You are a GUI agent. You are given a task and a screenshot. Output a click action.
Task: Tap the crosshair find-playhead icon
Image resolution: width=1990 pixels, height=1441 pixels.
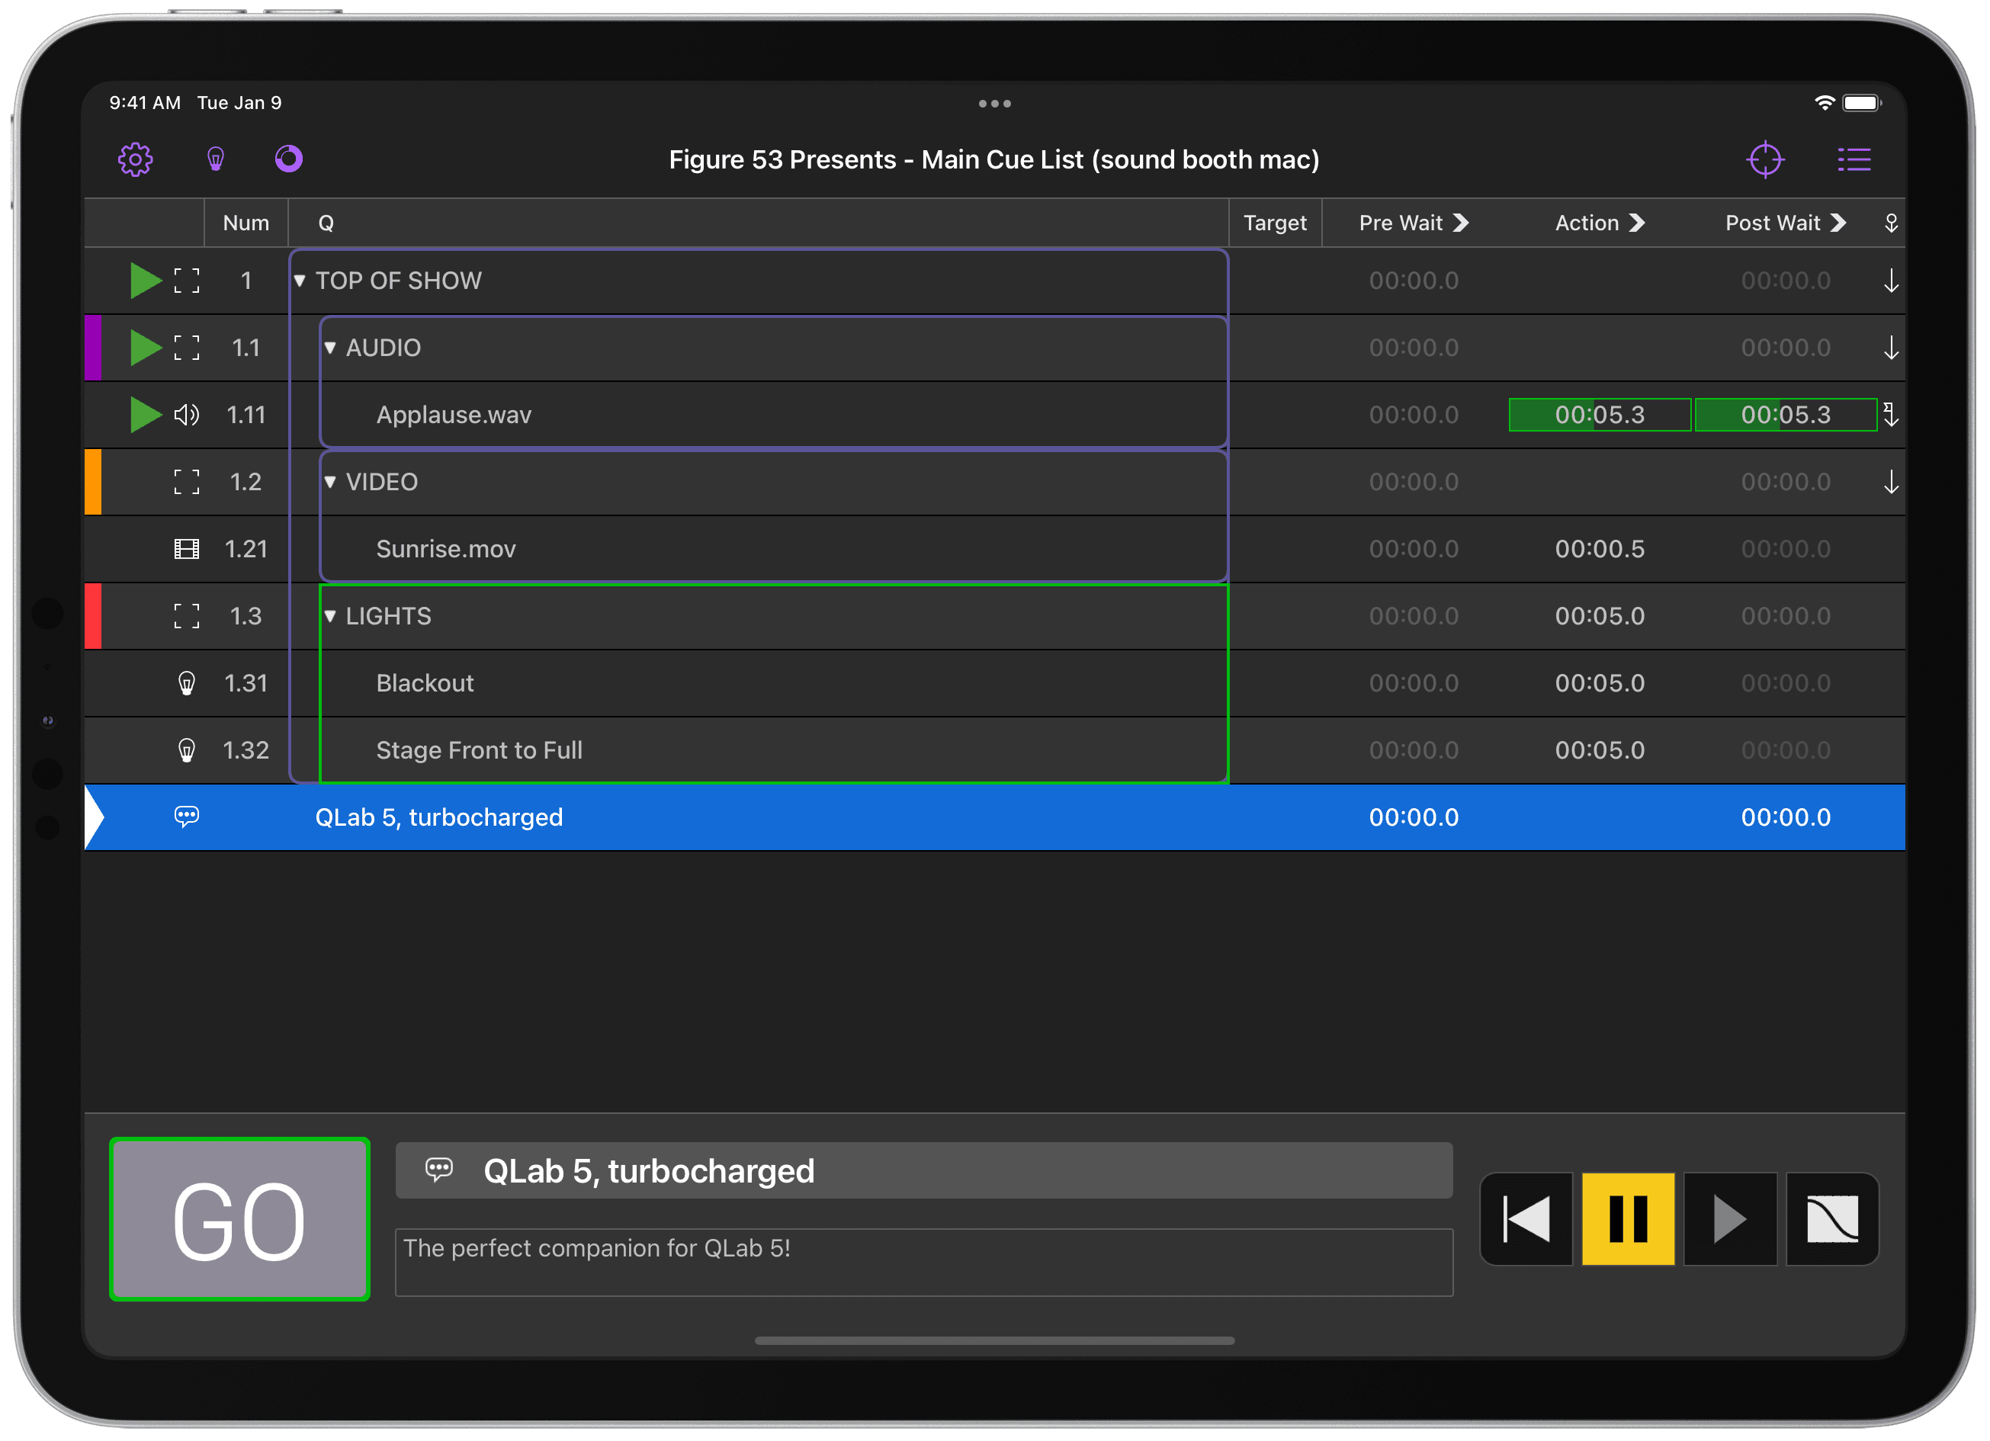point(1764,159)
